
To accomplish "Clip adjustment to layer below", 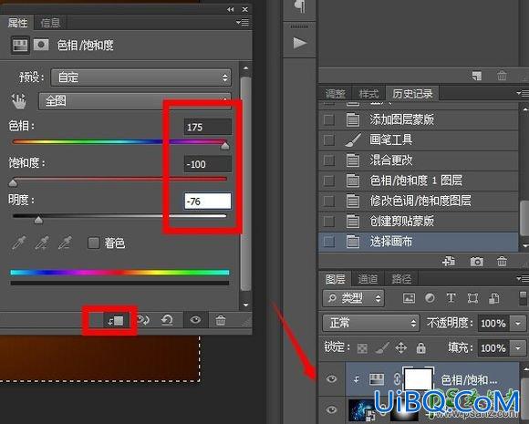I will 116,320.
